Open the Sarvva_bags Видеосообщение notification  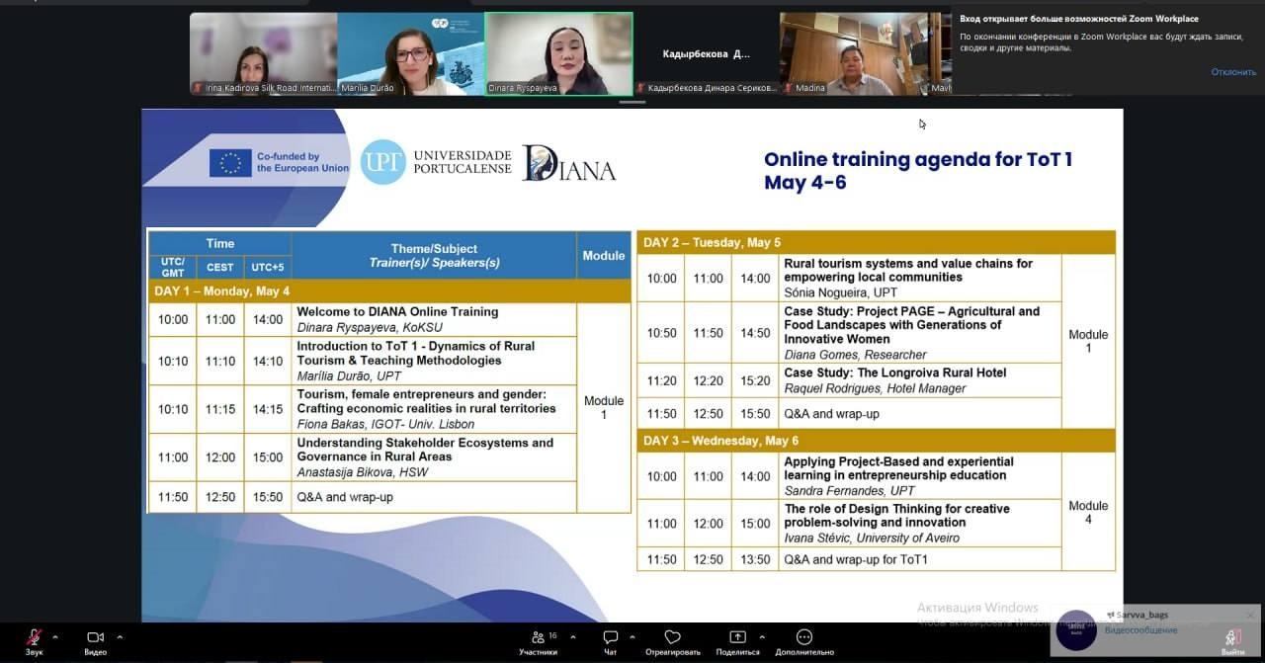[x=1141, y=629]
